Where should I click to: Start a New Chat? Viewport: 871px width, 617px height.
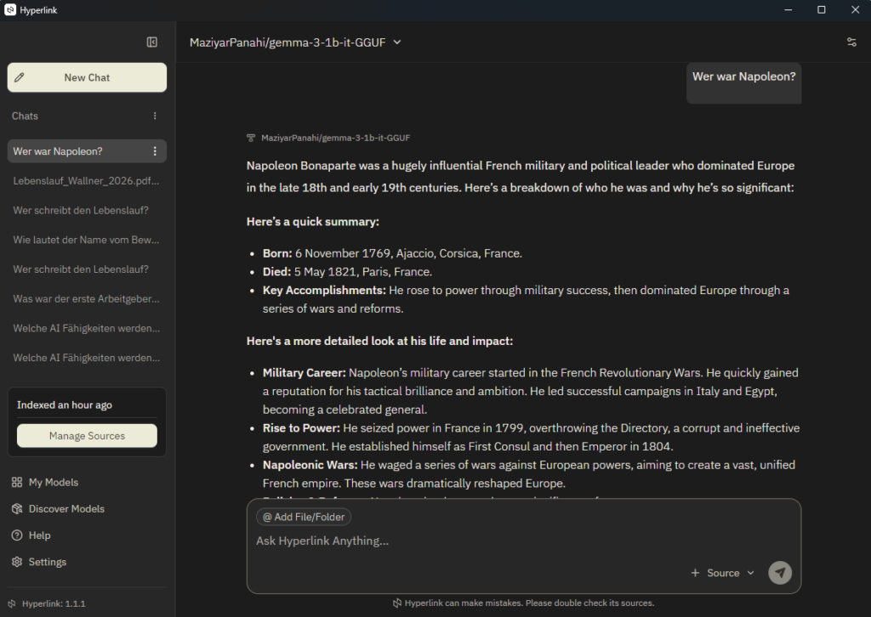point(87,77)
